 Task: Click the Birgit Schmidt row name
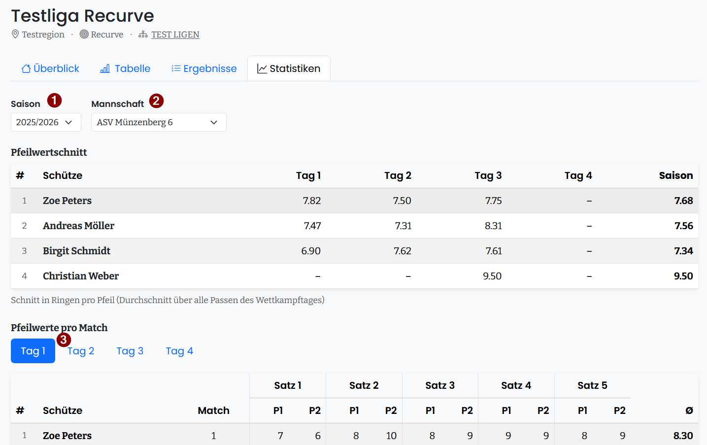coord(76,251)
